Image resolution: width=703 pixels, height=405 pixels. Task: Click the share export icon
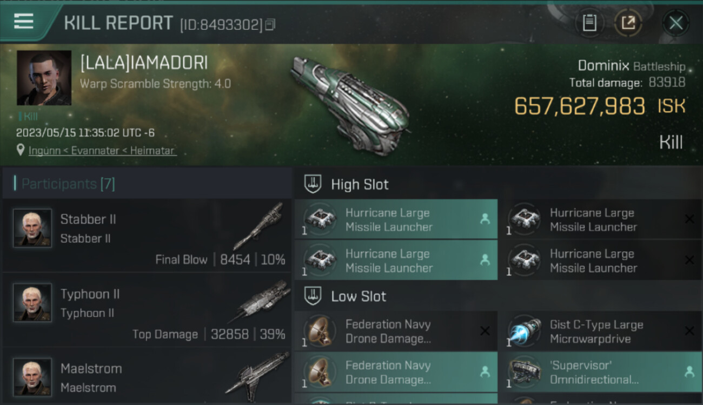[x=628, y=23]
